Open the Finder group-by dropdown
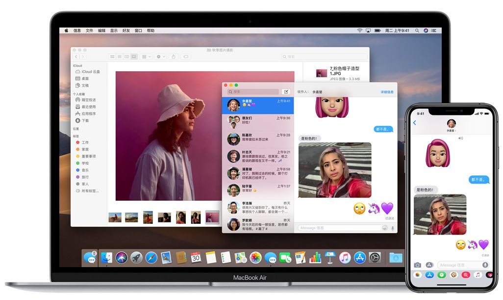 [147, 57]
